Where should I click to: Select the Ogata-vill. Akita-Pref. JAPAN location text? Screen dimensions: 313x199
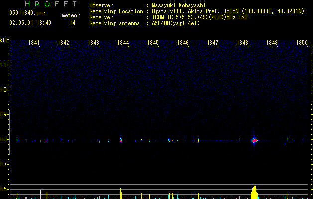(x=228, y=11)
